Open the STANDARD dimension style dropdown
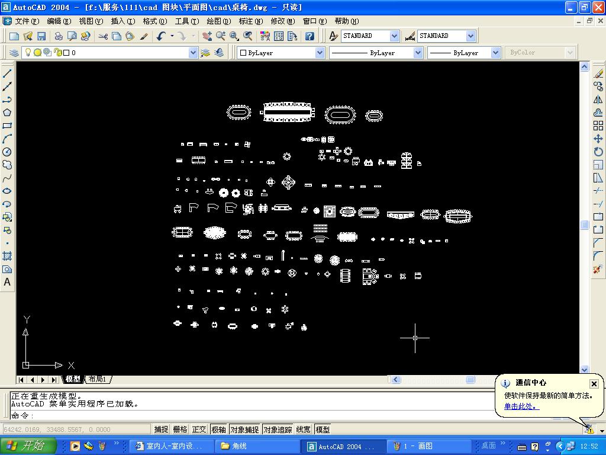Image resolution: width=606 pixels, height=455 pixels. (470, 36)
